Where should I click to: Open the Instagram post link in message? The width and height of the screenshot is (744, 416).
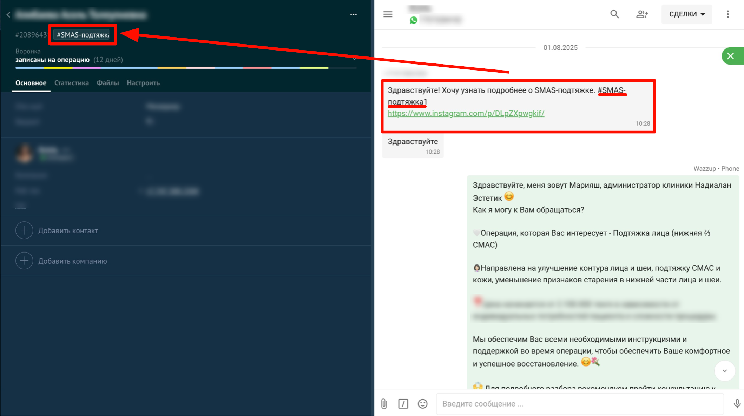click(466, 114)
